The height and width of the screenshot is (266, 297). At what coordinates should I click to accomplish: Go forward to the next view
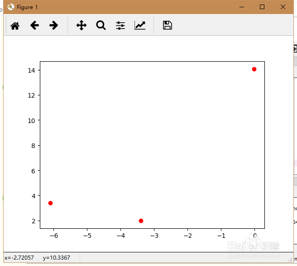coord(53,25)
